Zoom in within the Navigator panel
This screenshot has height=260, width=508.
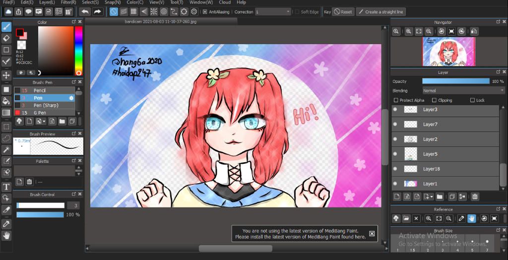[409, 31]
